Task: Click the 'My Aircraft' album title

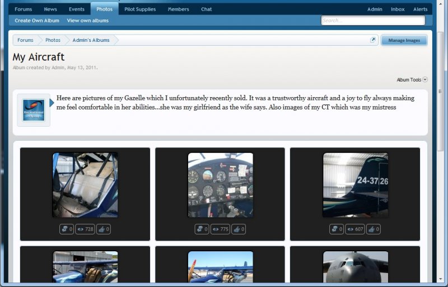Action: tap(39, 57)
